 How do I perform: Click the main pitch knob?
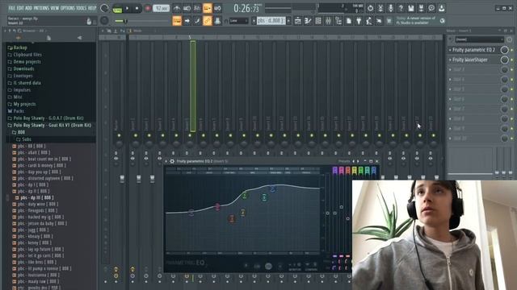point(104,21)
